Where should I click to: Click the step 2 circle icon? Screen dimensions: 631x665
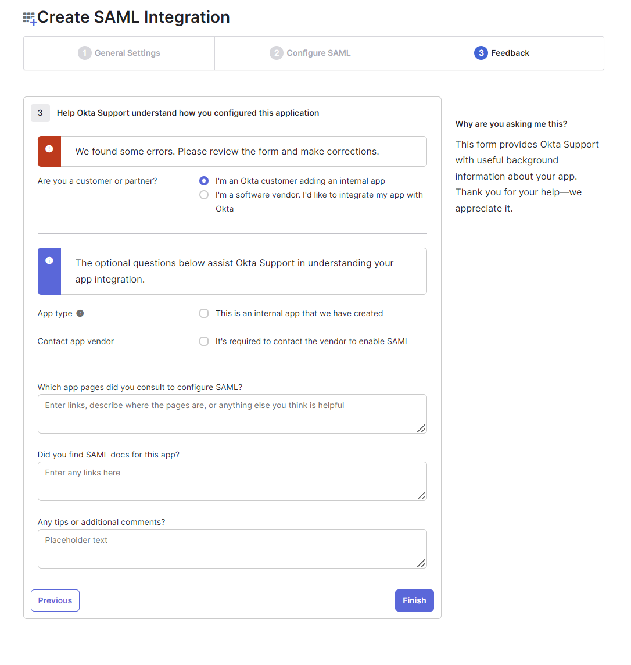(x=277, y=53)
